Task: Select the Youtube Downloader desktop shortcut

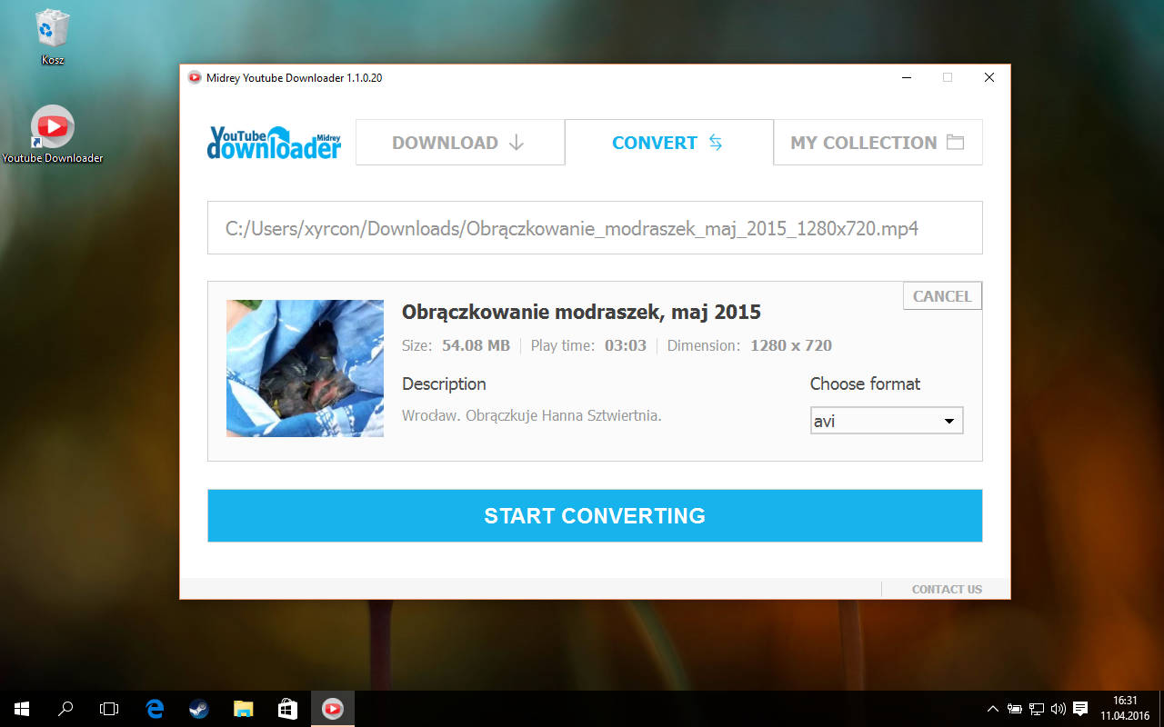Action: click(52, 134)
